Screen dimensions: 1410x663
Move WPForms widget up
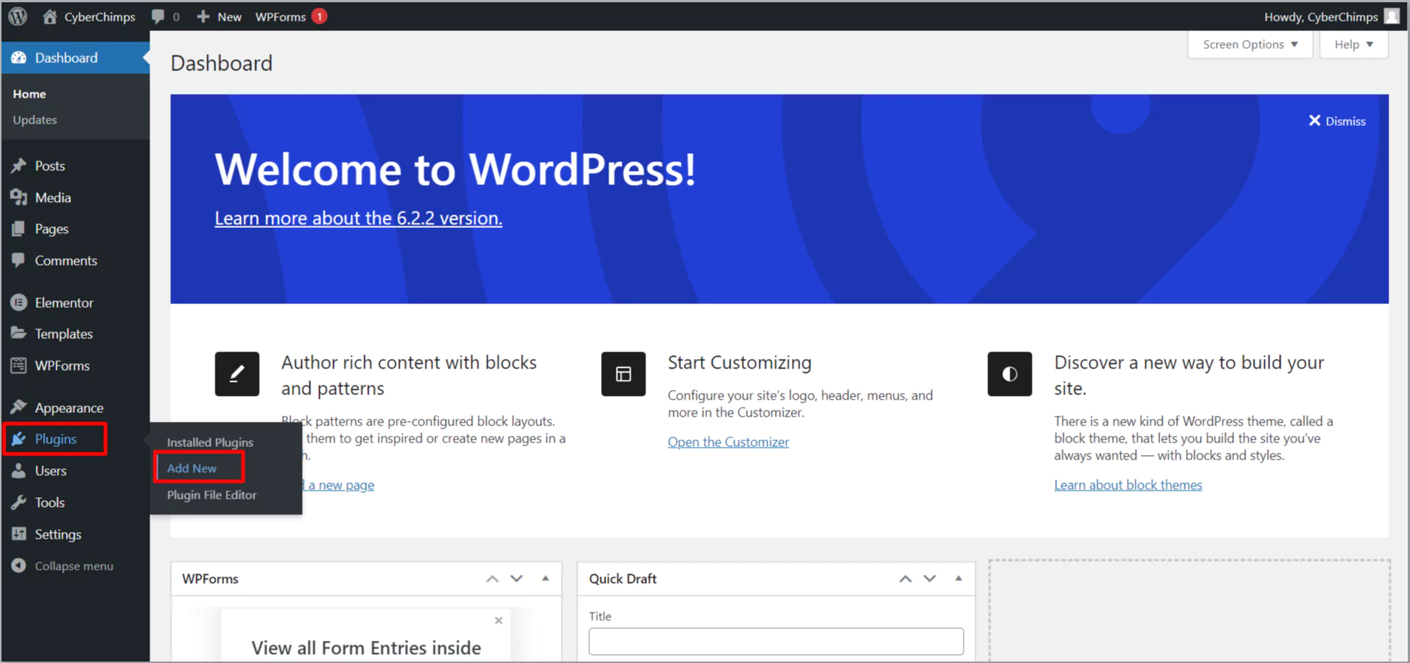click(x=492, y=579)
